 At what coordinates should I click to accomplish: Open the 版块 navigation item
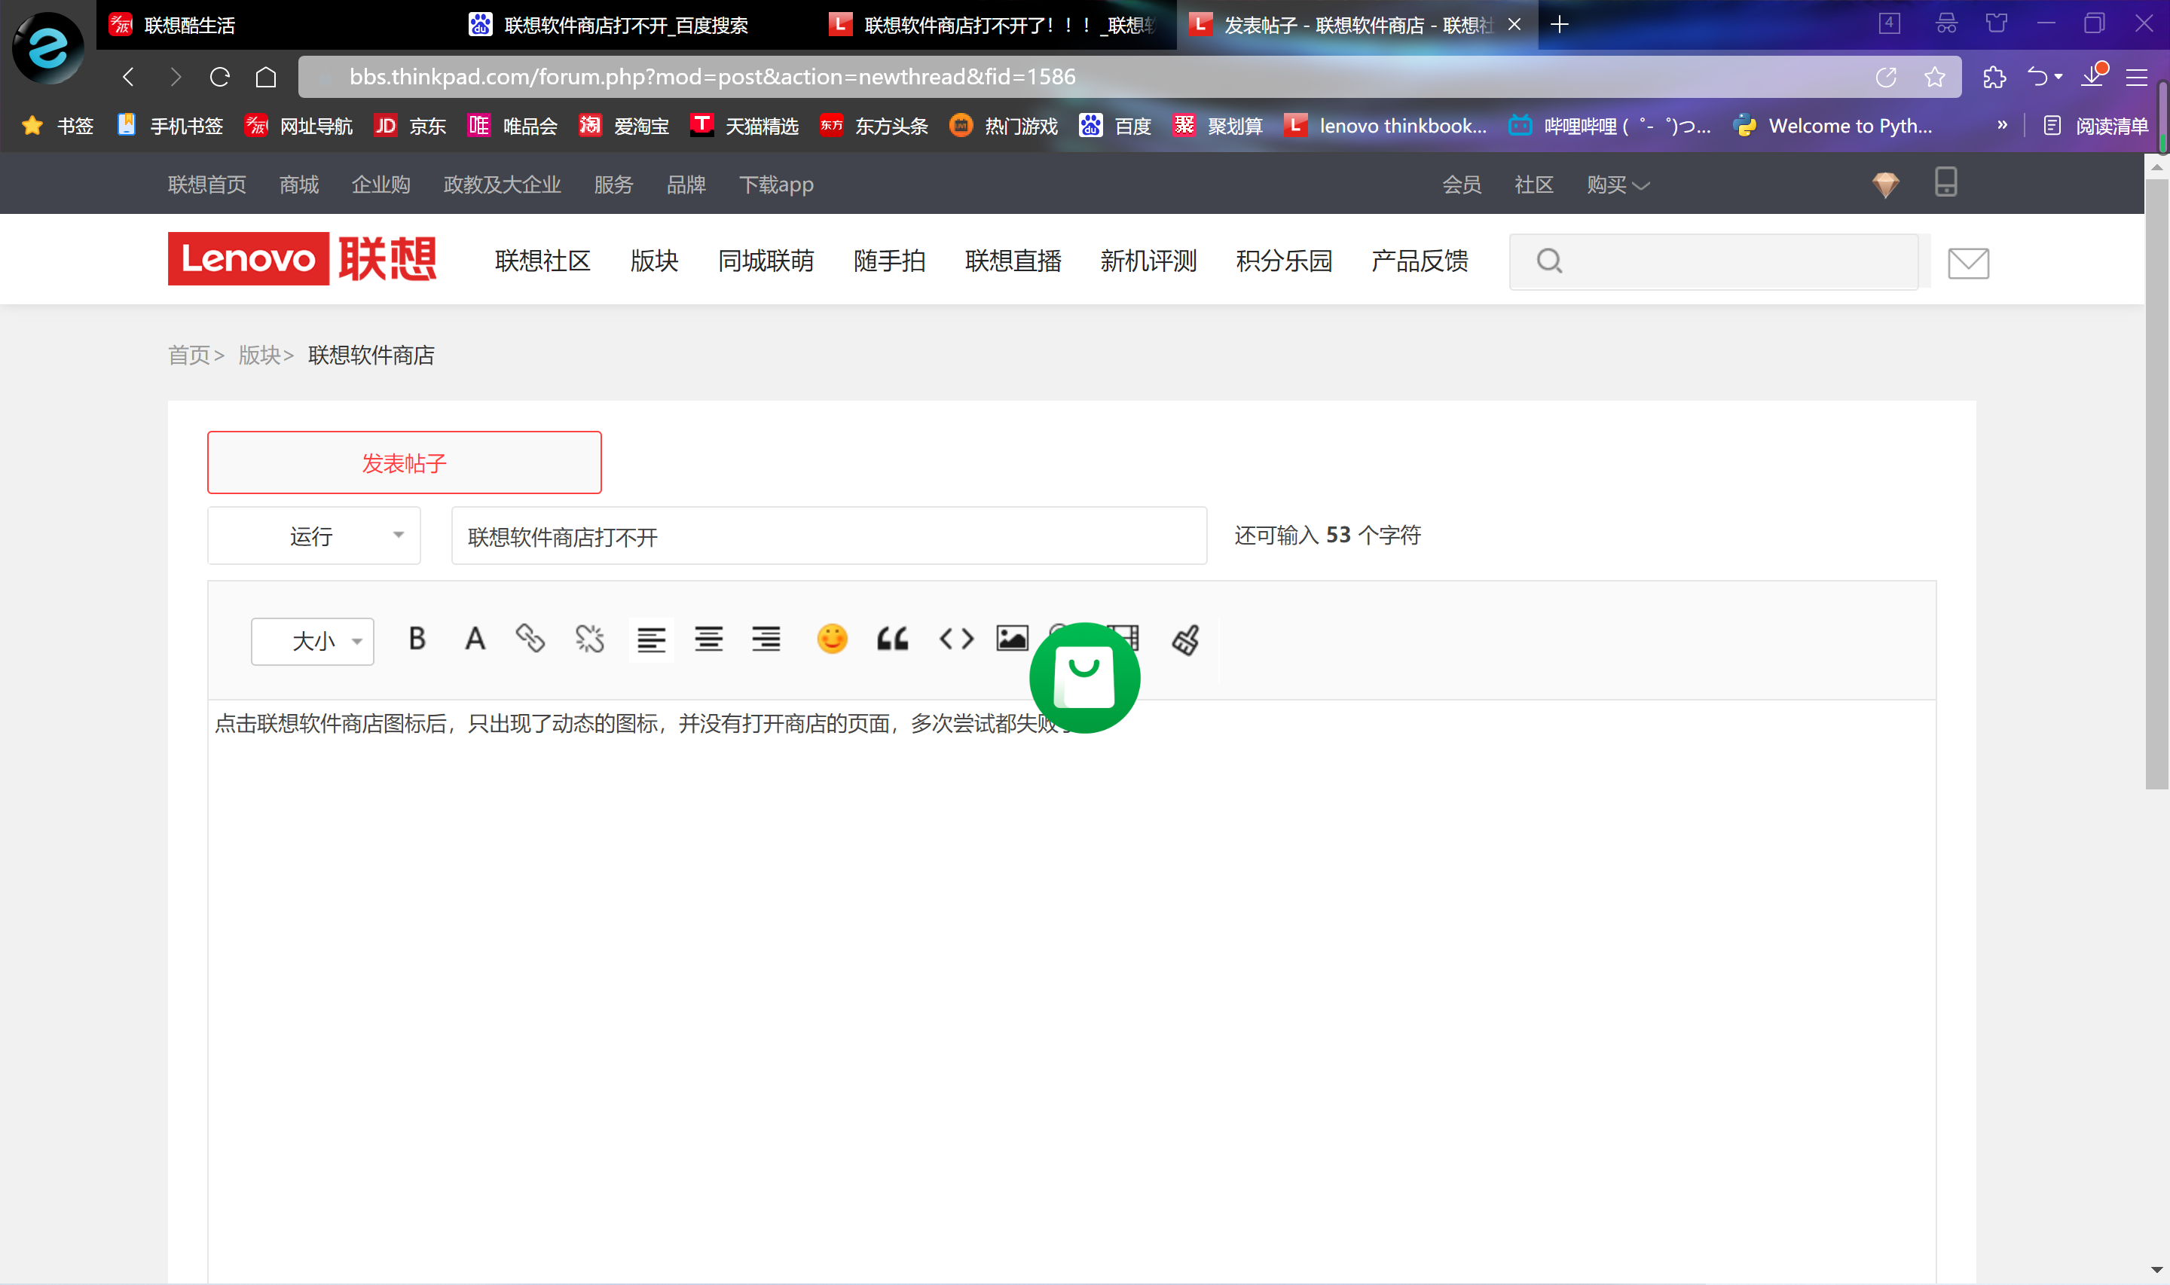[654, 261]
